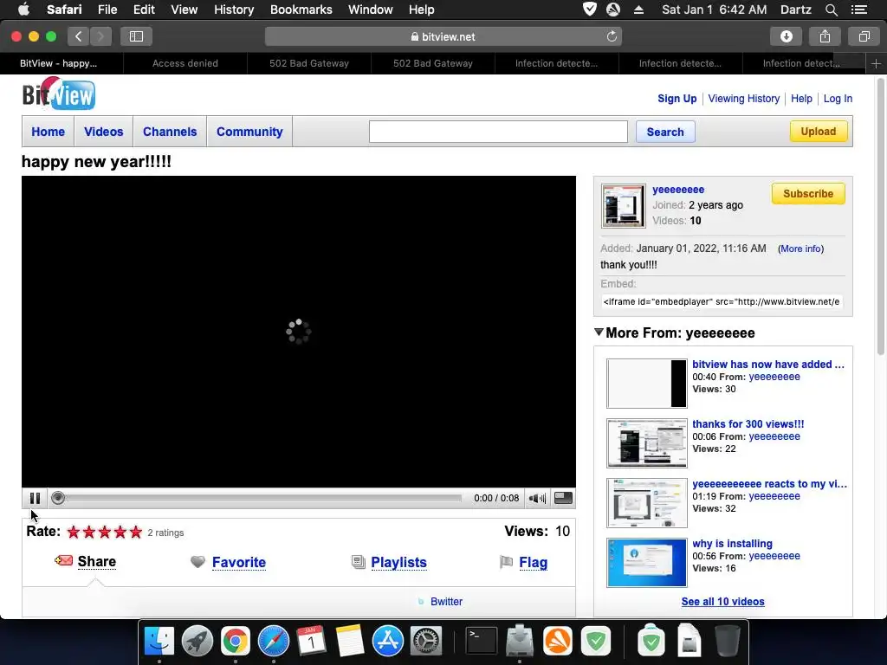Viewport: 887px width, 665px height.
Task: Click the Flag icon
Action: pyautogui.click(x=506, y=562)
